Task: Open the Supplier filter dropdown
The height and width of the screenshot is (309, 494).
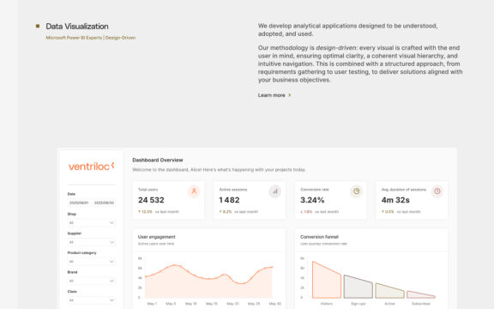Action: click(92, 242)
